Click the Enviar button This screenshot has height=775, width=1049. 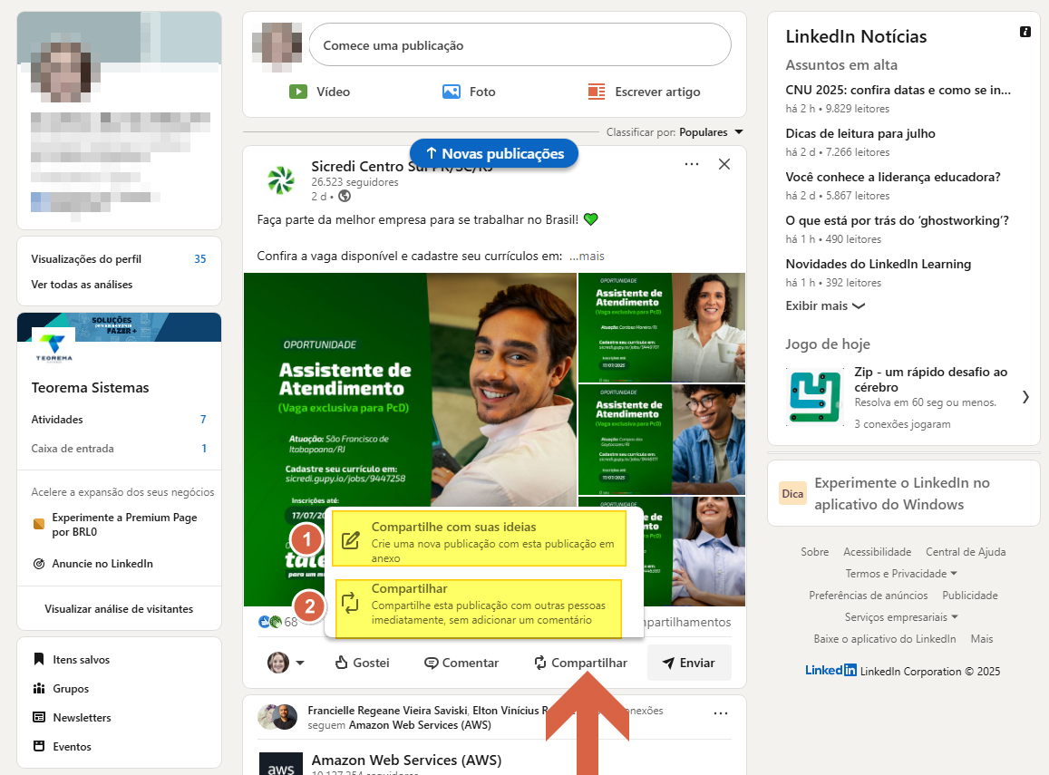tap(689, 663)
